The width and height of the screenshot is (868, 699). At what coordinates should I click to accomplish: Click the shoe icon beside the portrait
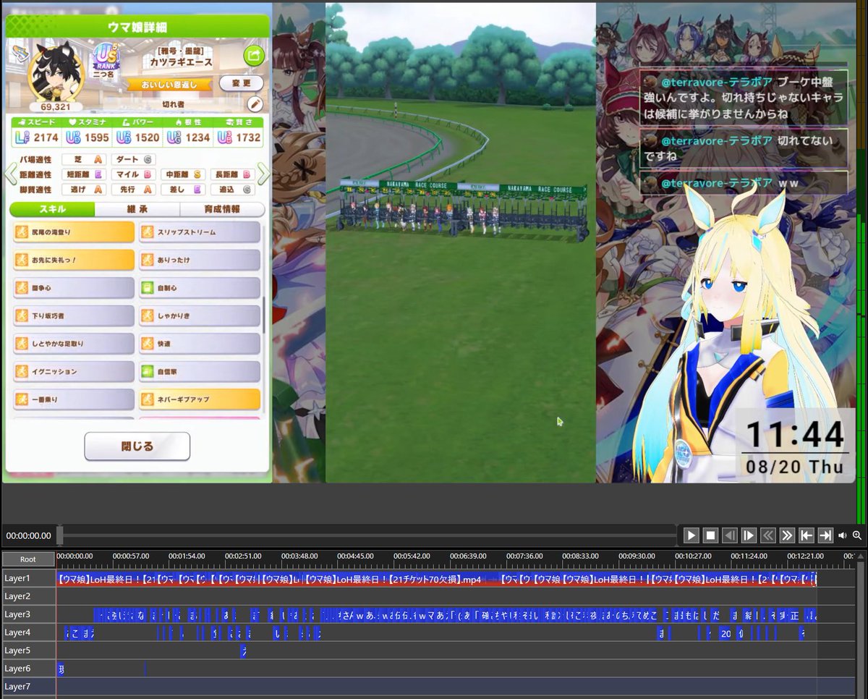(20, 54)
